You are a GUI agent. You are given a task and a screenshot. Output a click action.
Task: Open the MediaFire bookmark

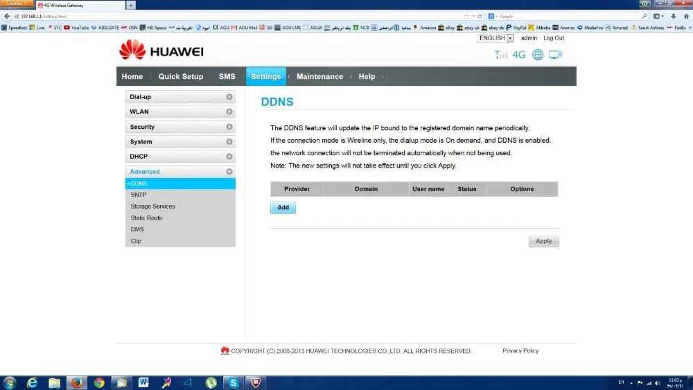(590, 28)
